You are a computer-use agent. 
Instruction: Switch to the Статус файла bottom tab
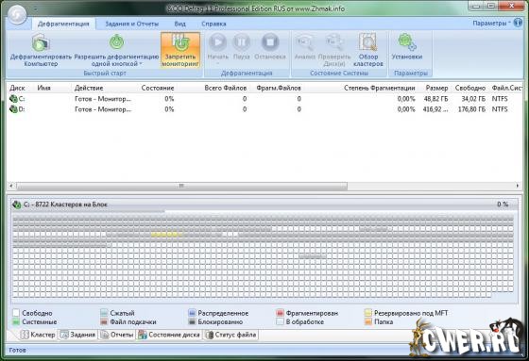[x=231, y=335]
